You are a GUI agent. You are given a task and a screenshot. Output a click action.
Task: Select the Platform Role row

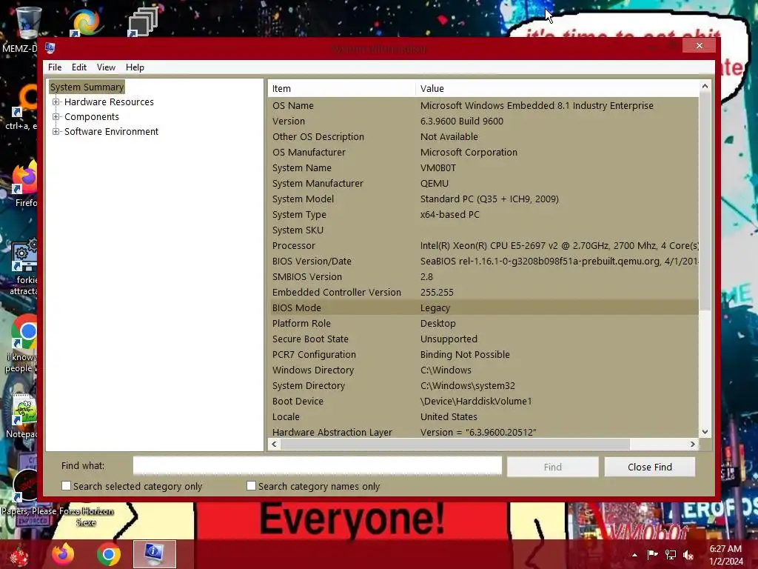coord(483,323)
